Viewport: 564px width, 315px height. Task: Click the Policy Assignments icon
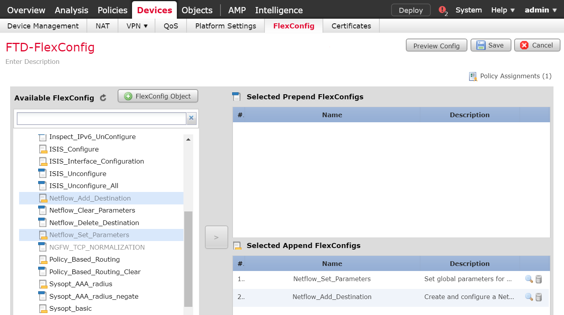click(x=473, y=76)
